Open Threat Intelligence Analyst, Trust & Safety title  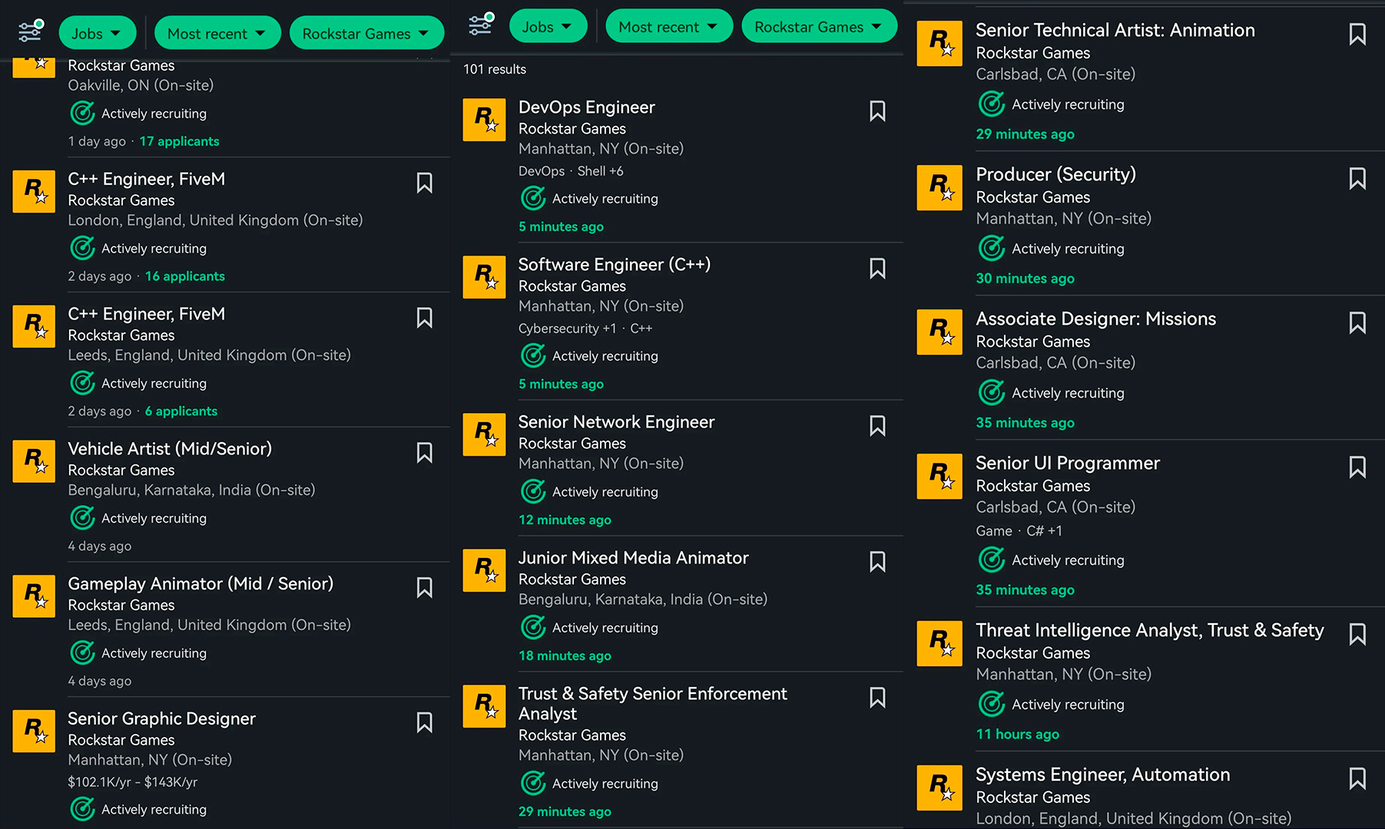click(1149, 630)
